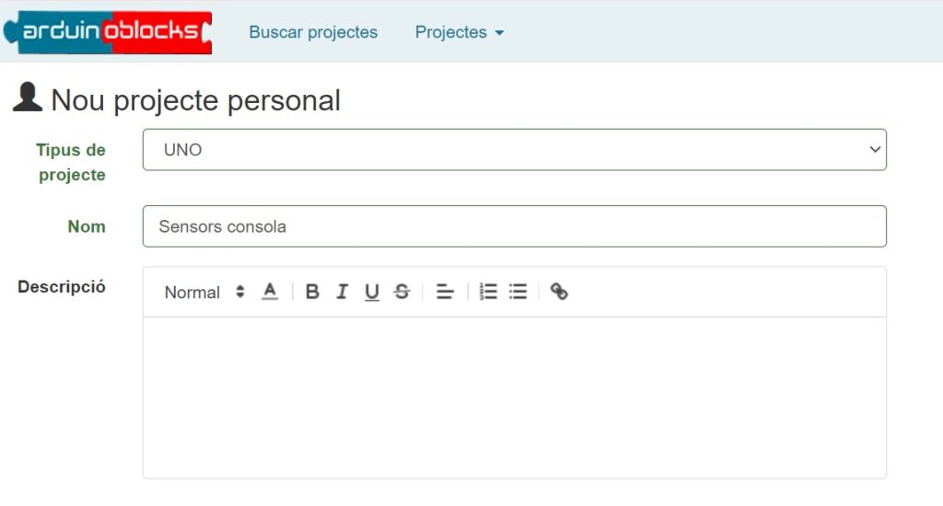The image size is (943, 506).
Task: Toggle underline formatting
Action: tap(372, 292)
